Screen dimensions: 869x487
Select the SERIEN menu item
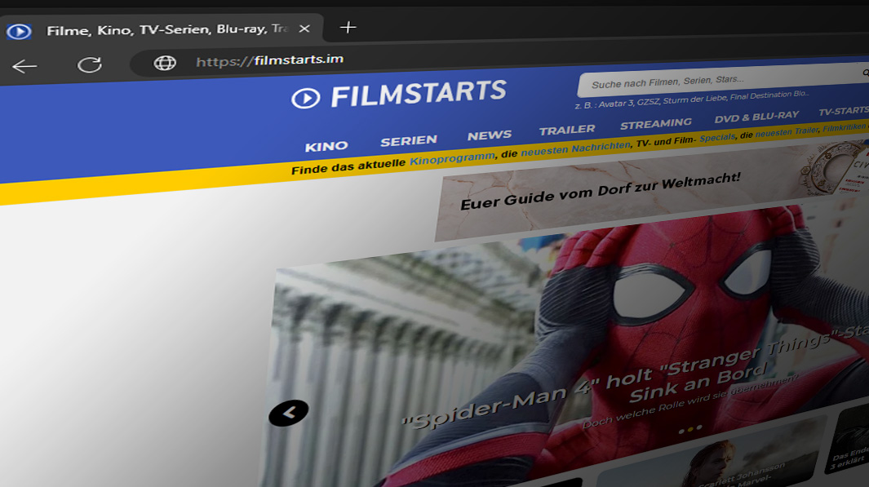(x=410, y=139)
